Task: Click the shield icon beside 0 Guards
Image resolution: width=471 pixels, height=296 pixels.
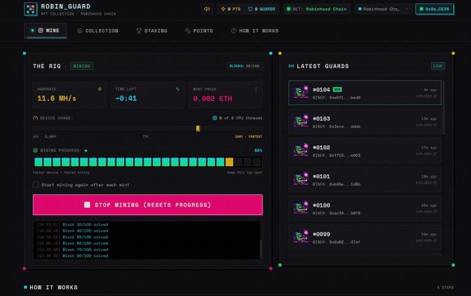Action: (250, 9)
